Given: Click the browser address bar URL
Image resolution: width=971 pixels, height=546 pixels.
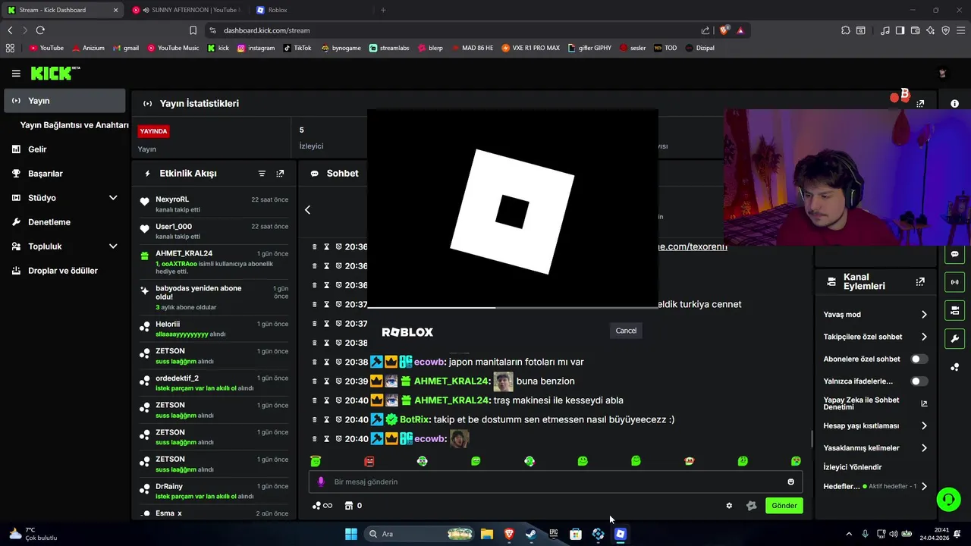Looking at the screenshot, I should tap(267, 30).
